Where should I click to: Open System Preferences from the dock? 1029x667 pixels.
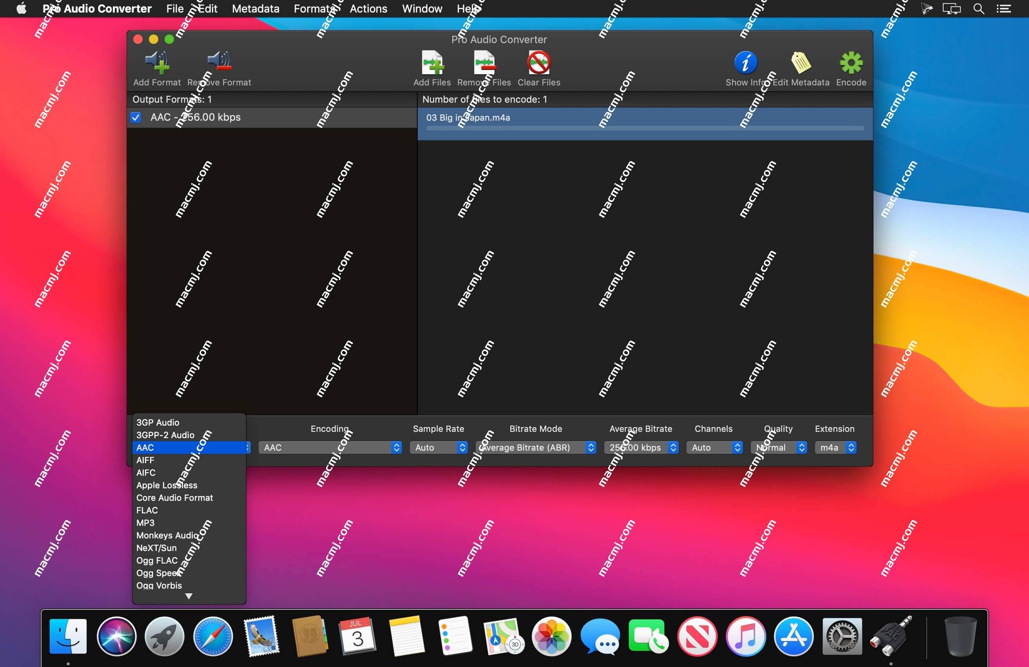(842, 636)
